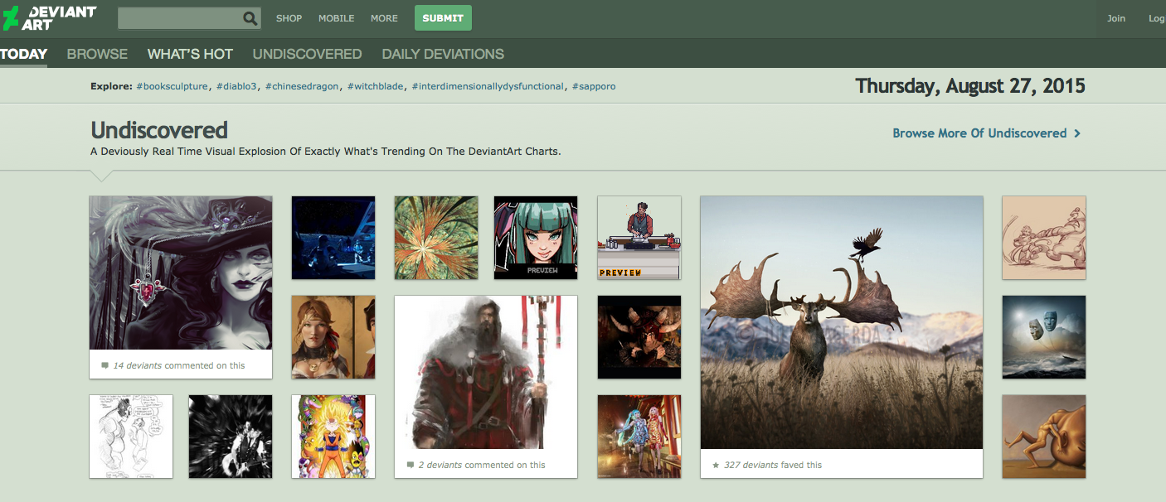1166x502 pixels.
Task: Open the #booksculpture explore tag
Action: 172,86
